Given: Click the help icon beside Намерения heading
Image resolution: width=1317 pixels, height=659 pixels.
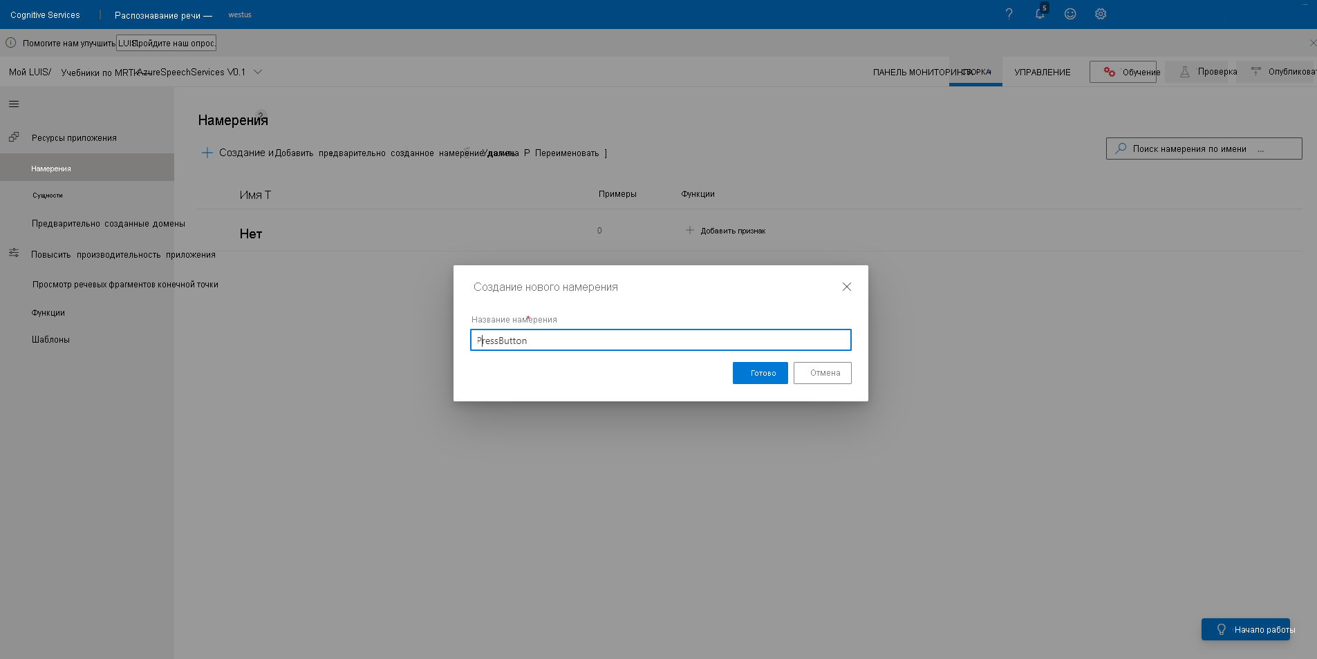Looking at the screenshot, I should (x=261, y=115).
